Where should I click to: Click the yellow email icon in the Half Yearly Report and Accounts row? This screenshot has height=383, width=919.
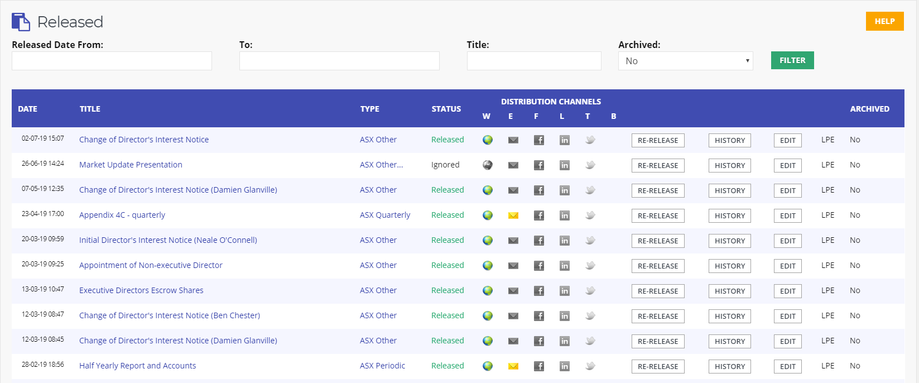coord(513,366)
